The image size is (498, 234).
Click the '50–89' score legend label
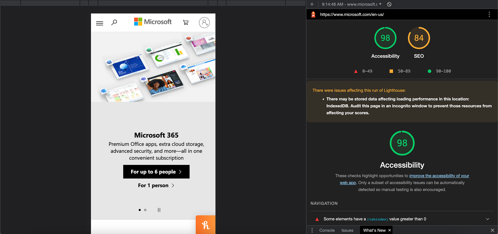point(404,71)
